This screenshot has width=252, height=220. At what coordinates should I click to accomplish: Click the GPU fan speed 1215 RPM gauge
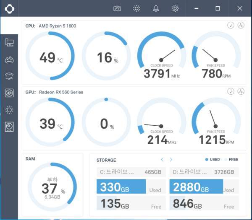point(216,122)
